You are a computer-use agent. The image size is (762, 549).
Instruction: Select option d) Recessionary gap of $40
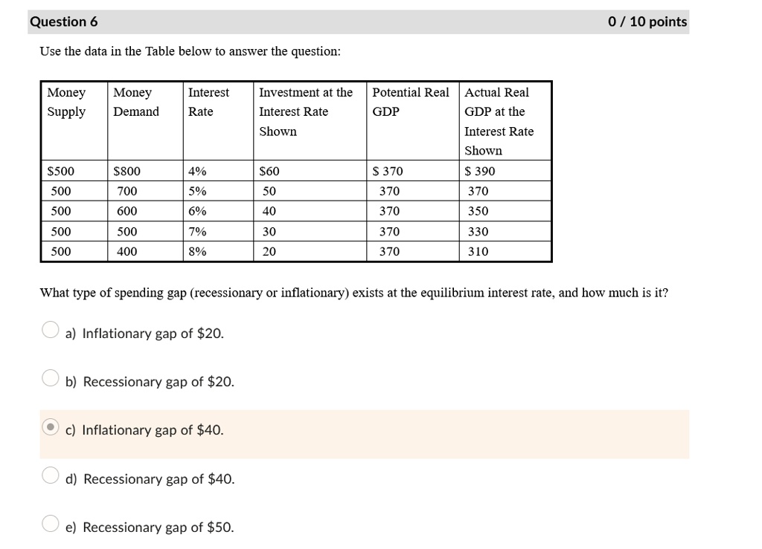click(49, 474)
